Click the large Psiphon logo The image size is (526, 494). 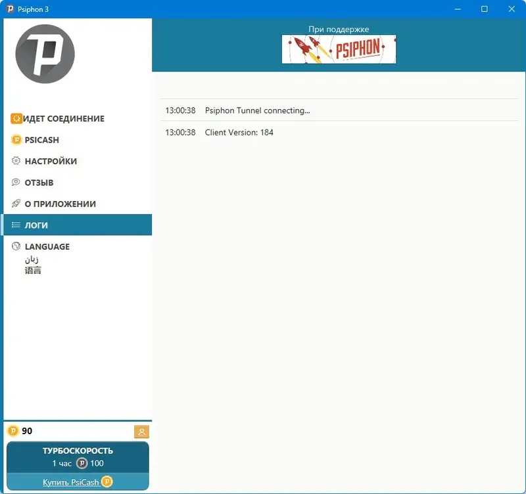45,54
